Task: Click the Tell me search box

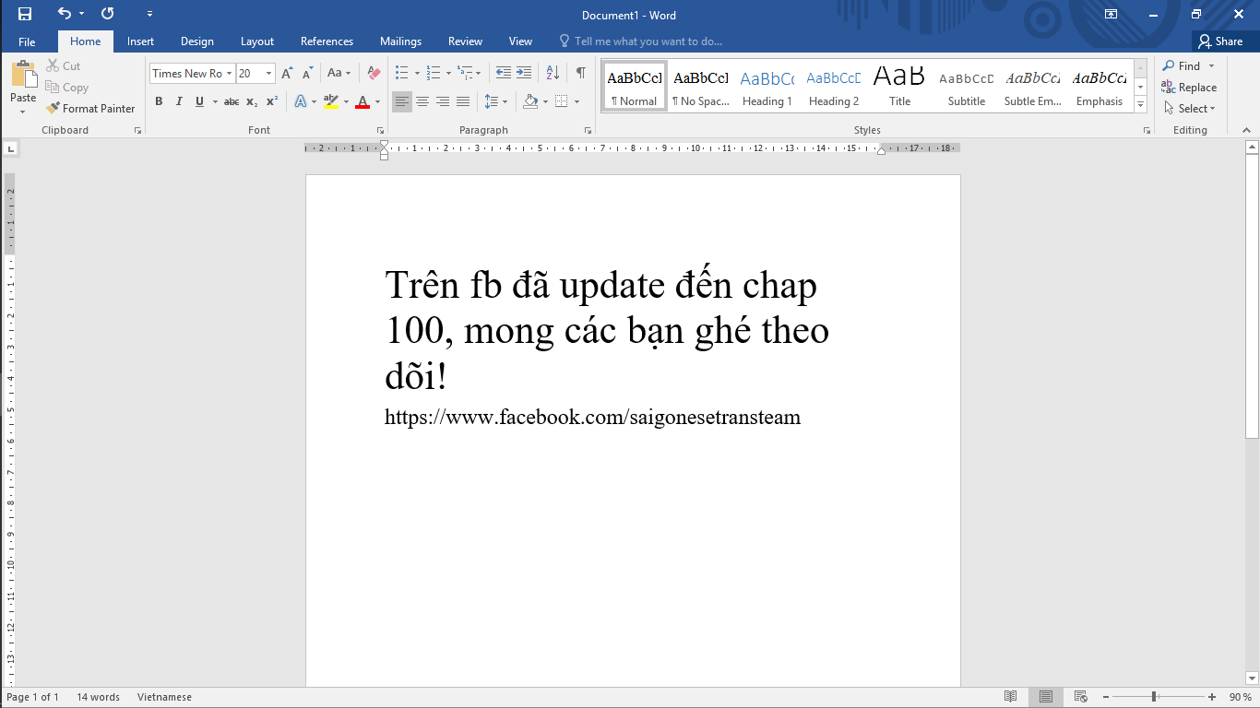Action: [x=648, y=41]
